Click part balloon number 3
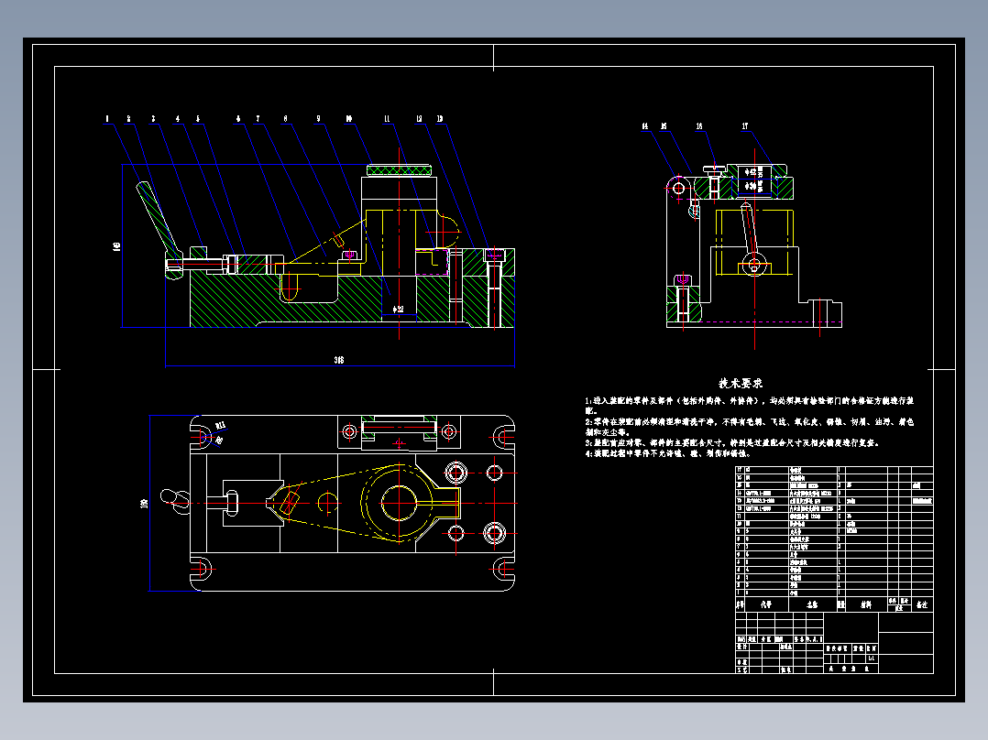Image resolution: width=988 pixels, height=740 pixels. (153, 118)
